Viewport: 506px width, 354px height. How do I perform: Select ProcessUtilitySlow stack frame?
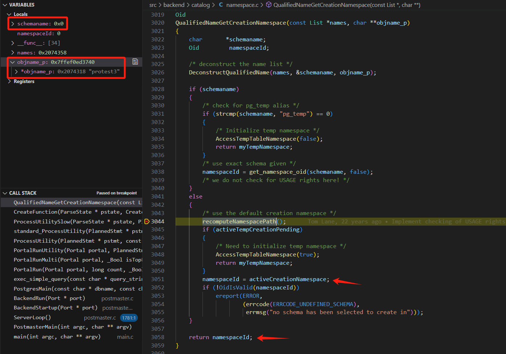[71, 222]
